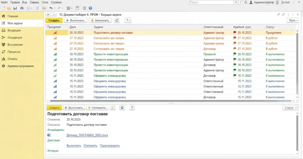
Task: Open the Сервис menu
Action: [35, 2]
